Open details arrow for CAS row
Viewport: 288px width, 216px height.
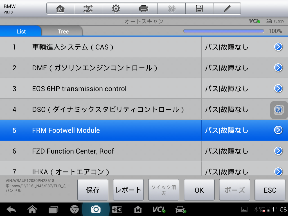(x=278, y=47)
